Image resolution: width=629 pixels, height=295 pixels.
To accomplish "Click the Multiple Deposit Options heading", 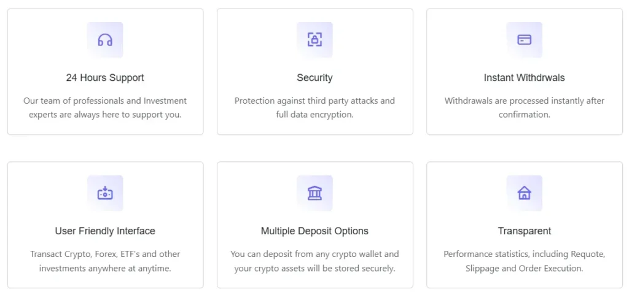I will 314,231.
